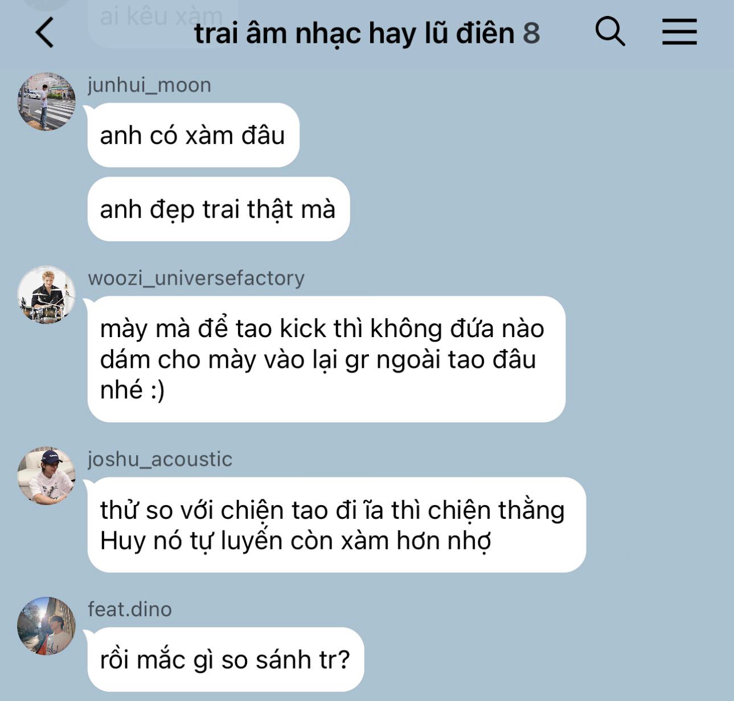Tap joshu_acoustic's profile avatar
The width and height of the screenshot is (734, 701).
click(46, 475)
